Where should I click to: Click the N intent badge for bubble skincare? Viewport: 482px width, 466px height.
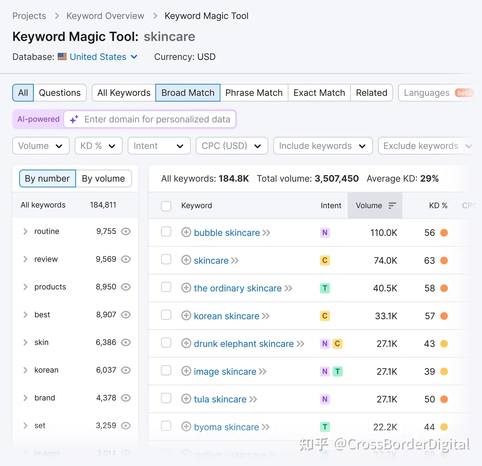(x=325, y=233)
